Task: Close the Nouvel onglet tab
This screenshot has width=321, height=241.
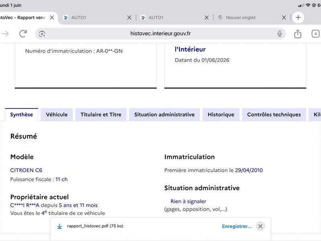Action: tap(284, 18)
